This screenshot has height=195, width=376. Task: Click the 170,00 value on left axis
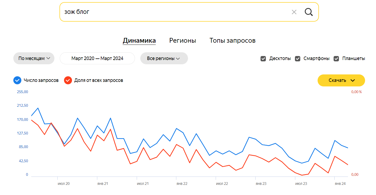pyautogui.click(x=23, y=120)
